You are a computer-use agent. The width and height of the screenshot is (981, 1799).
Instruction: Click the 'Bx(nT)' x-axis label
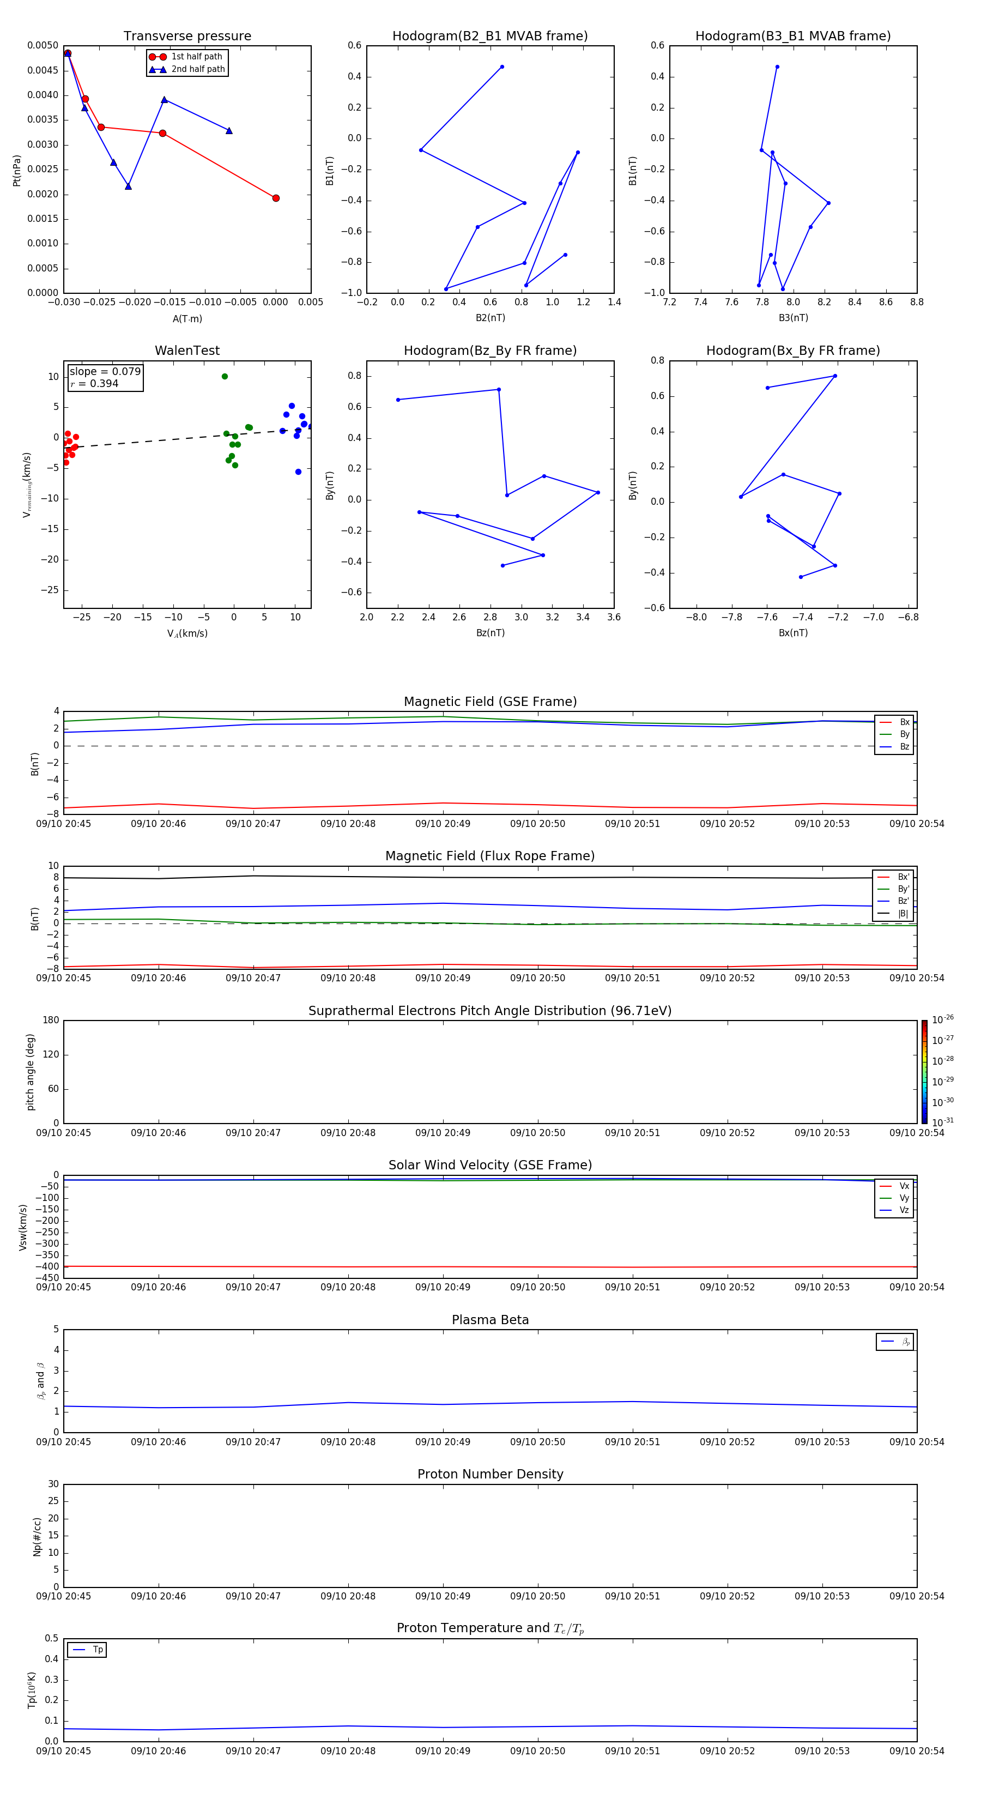point(793,633)
